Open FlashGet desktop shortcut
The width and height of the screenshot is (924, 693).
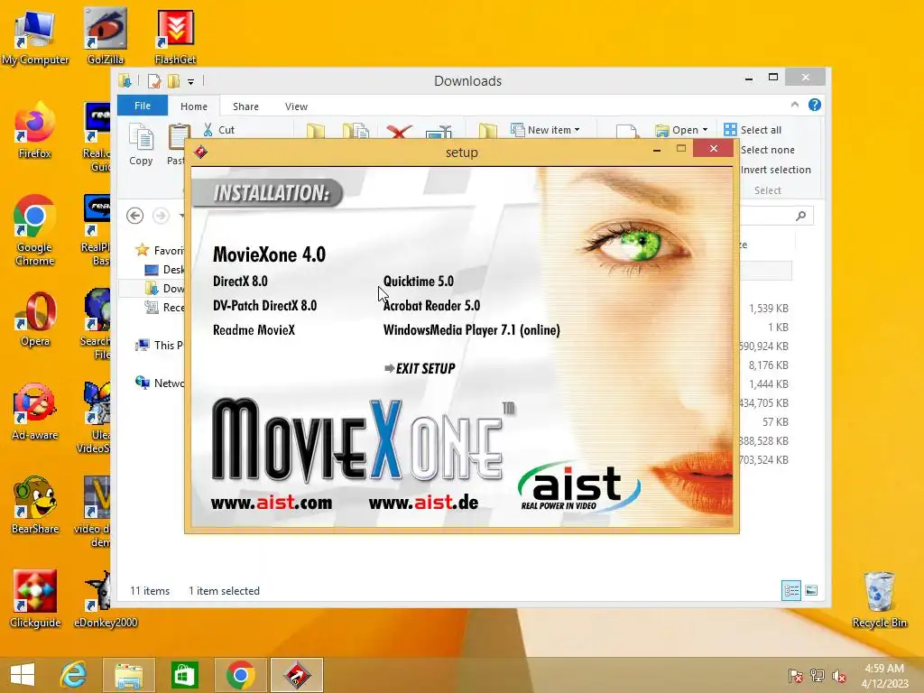coord(176,36)
